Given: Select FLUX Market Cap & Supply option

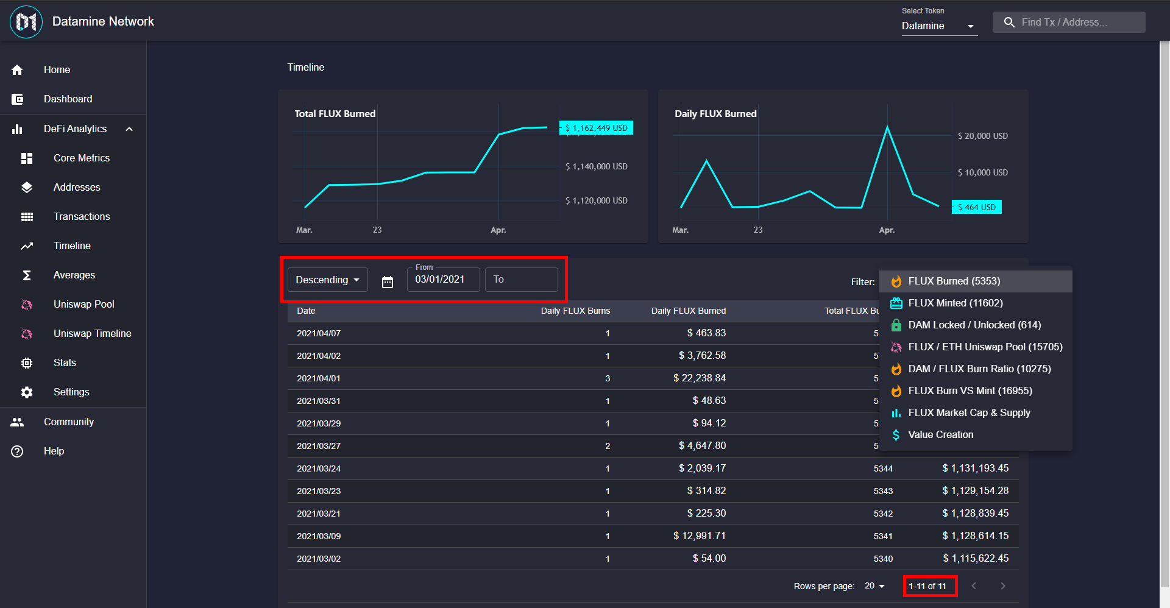Looking at the screenshot, I should (976, 413).
